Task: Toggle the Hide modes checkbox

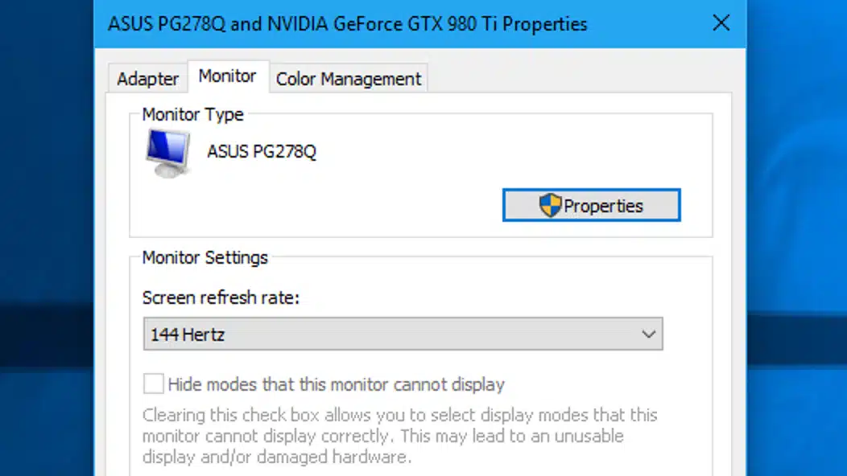Action: pyautogui.click(x=154, y=384)
